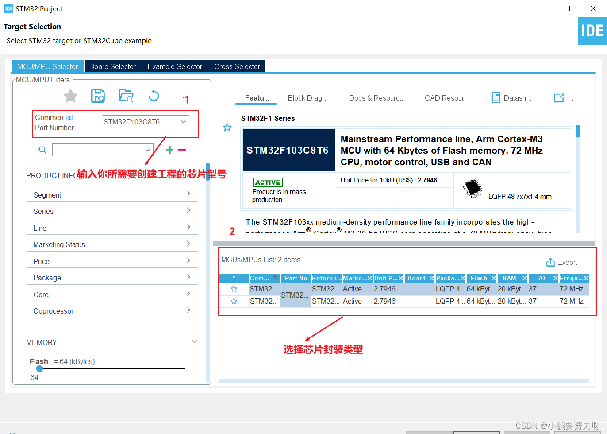The height and width of the screenshot is (434, 607).
Task: Switch to the Cross Selector tab
Action: [x=237, y=66]
